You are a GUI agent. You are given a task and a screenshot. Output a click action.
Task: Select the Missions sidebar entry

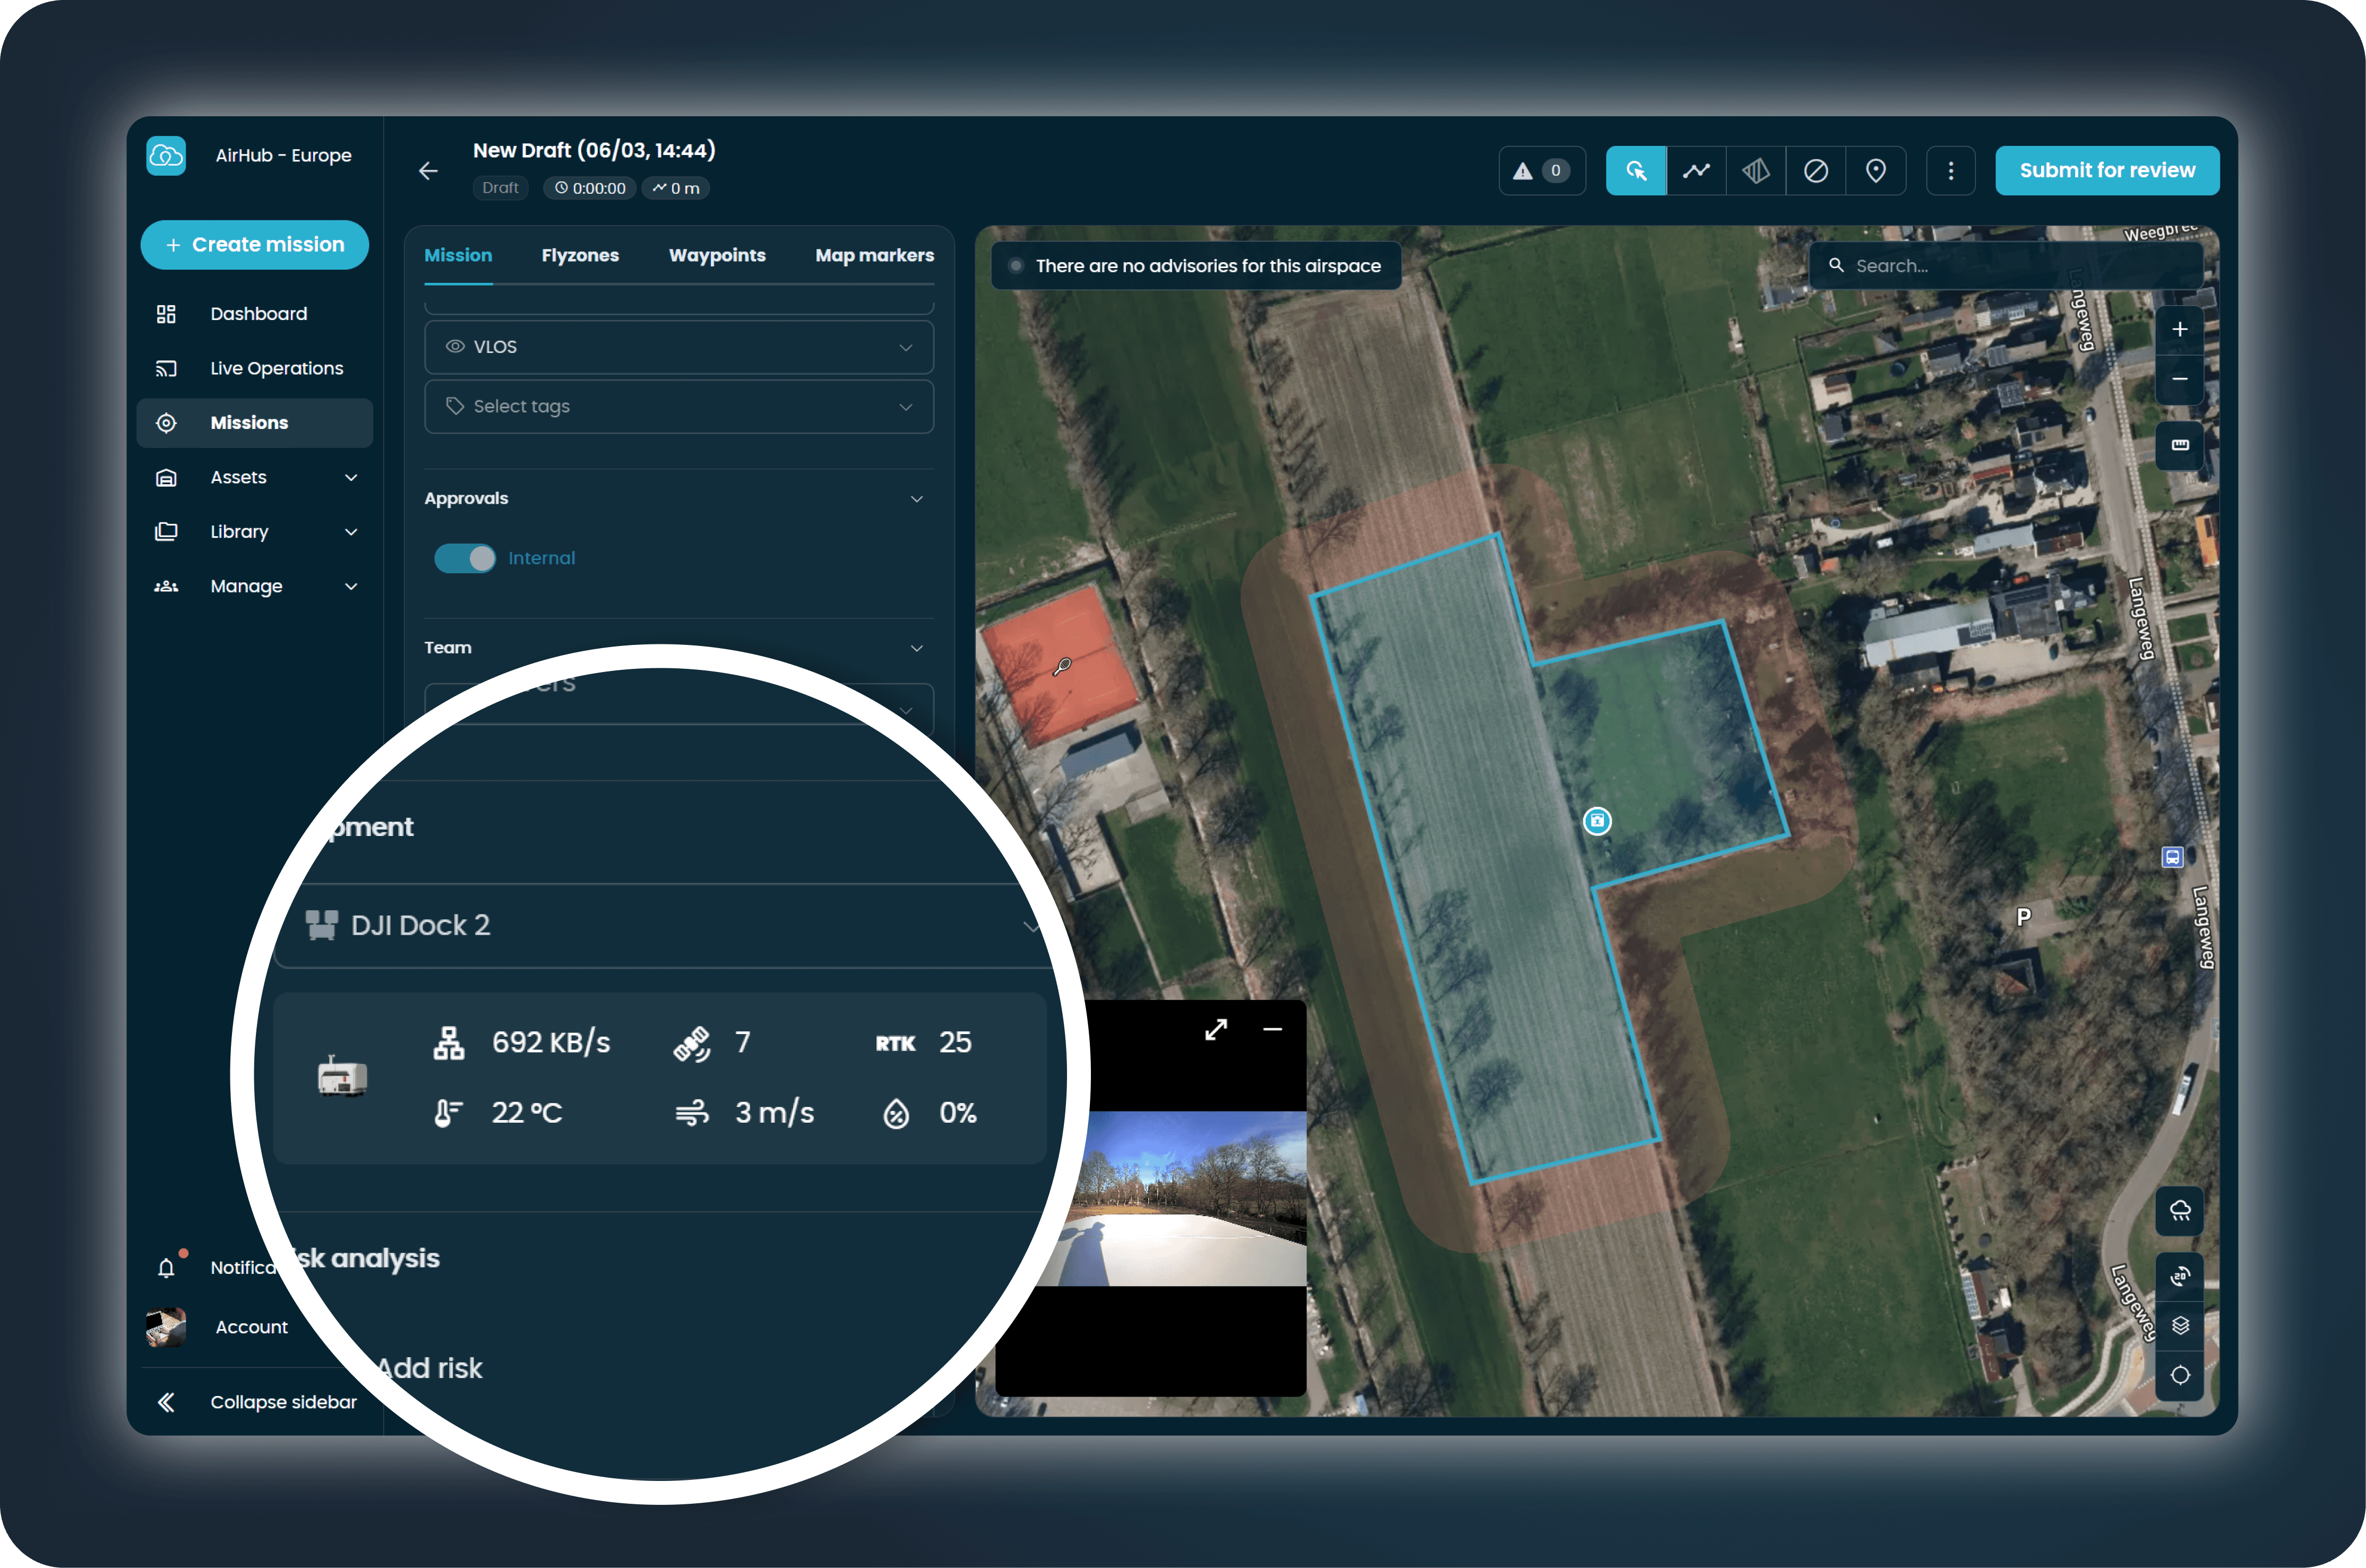pos(255,423)
